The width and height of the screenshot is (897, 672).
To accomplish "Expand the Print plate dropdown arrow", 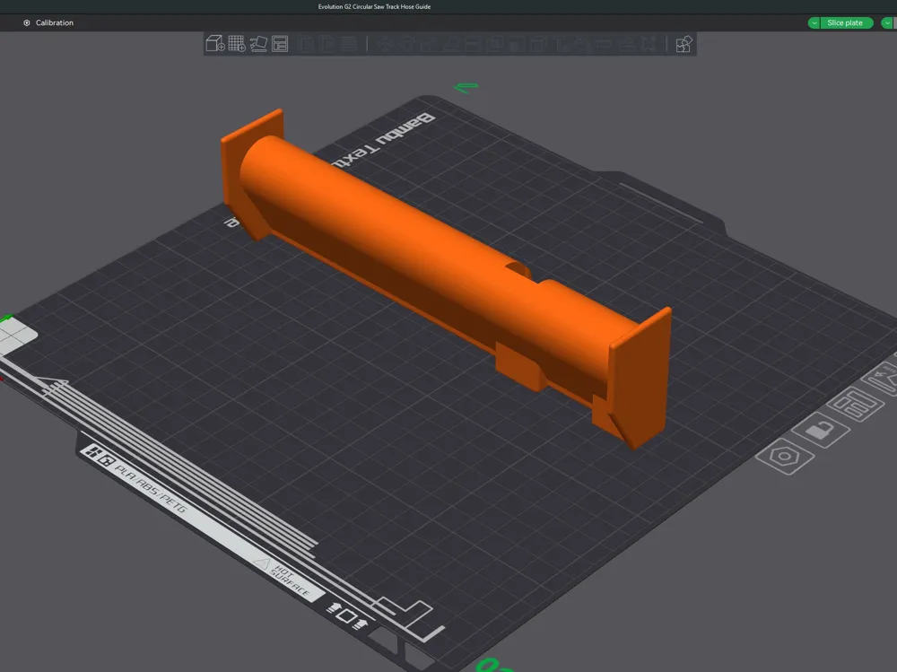I will (887, 23).
